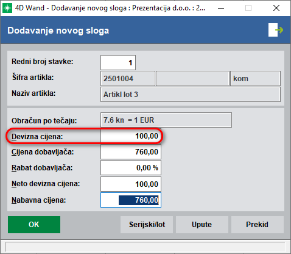The image size is (291, 254).
Task: Click the exit door icon in header
Action: point(276,30)
